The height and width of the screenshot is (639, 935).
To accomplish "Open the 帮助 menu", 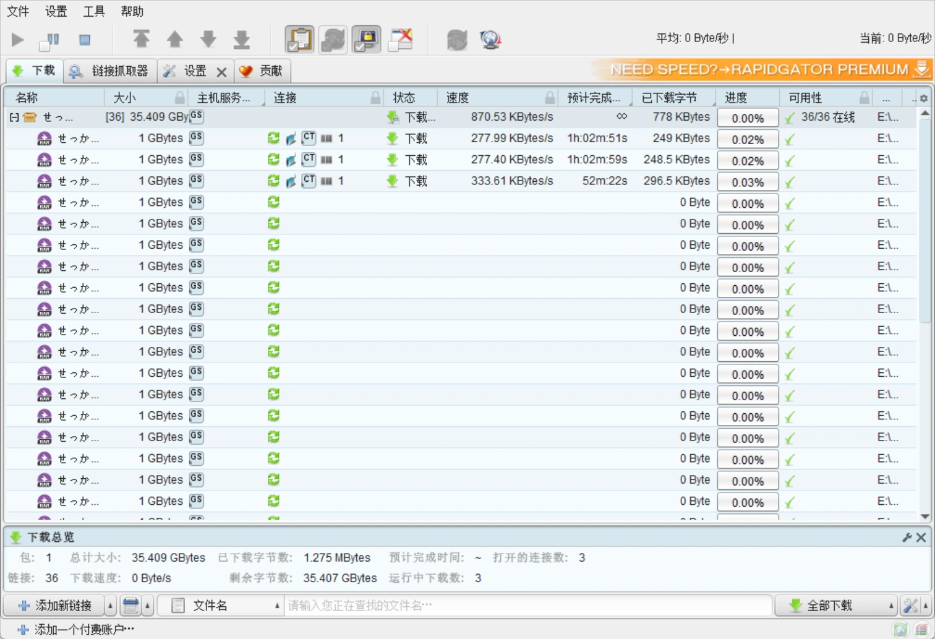I will (132, 11).
